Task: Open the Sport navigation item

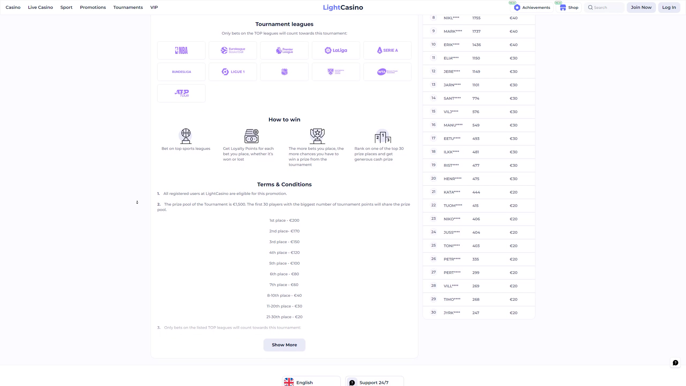Action: coord(66,8)
